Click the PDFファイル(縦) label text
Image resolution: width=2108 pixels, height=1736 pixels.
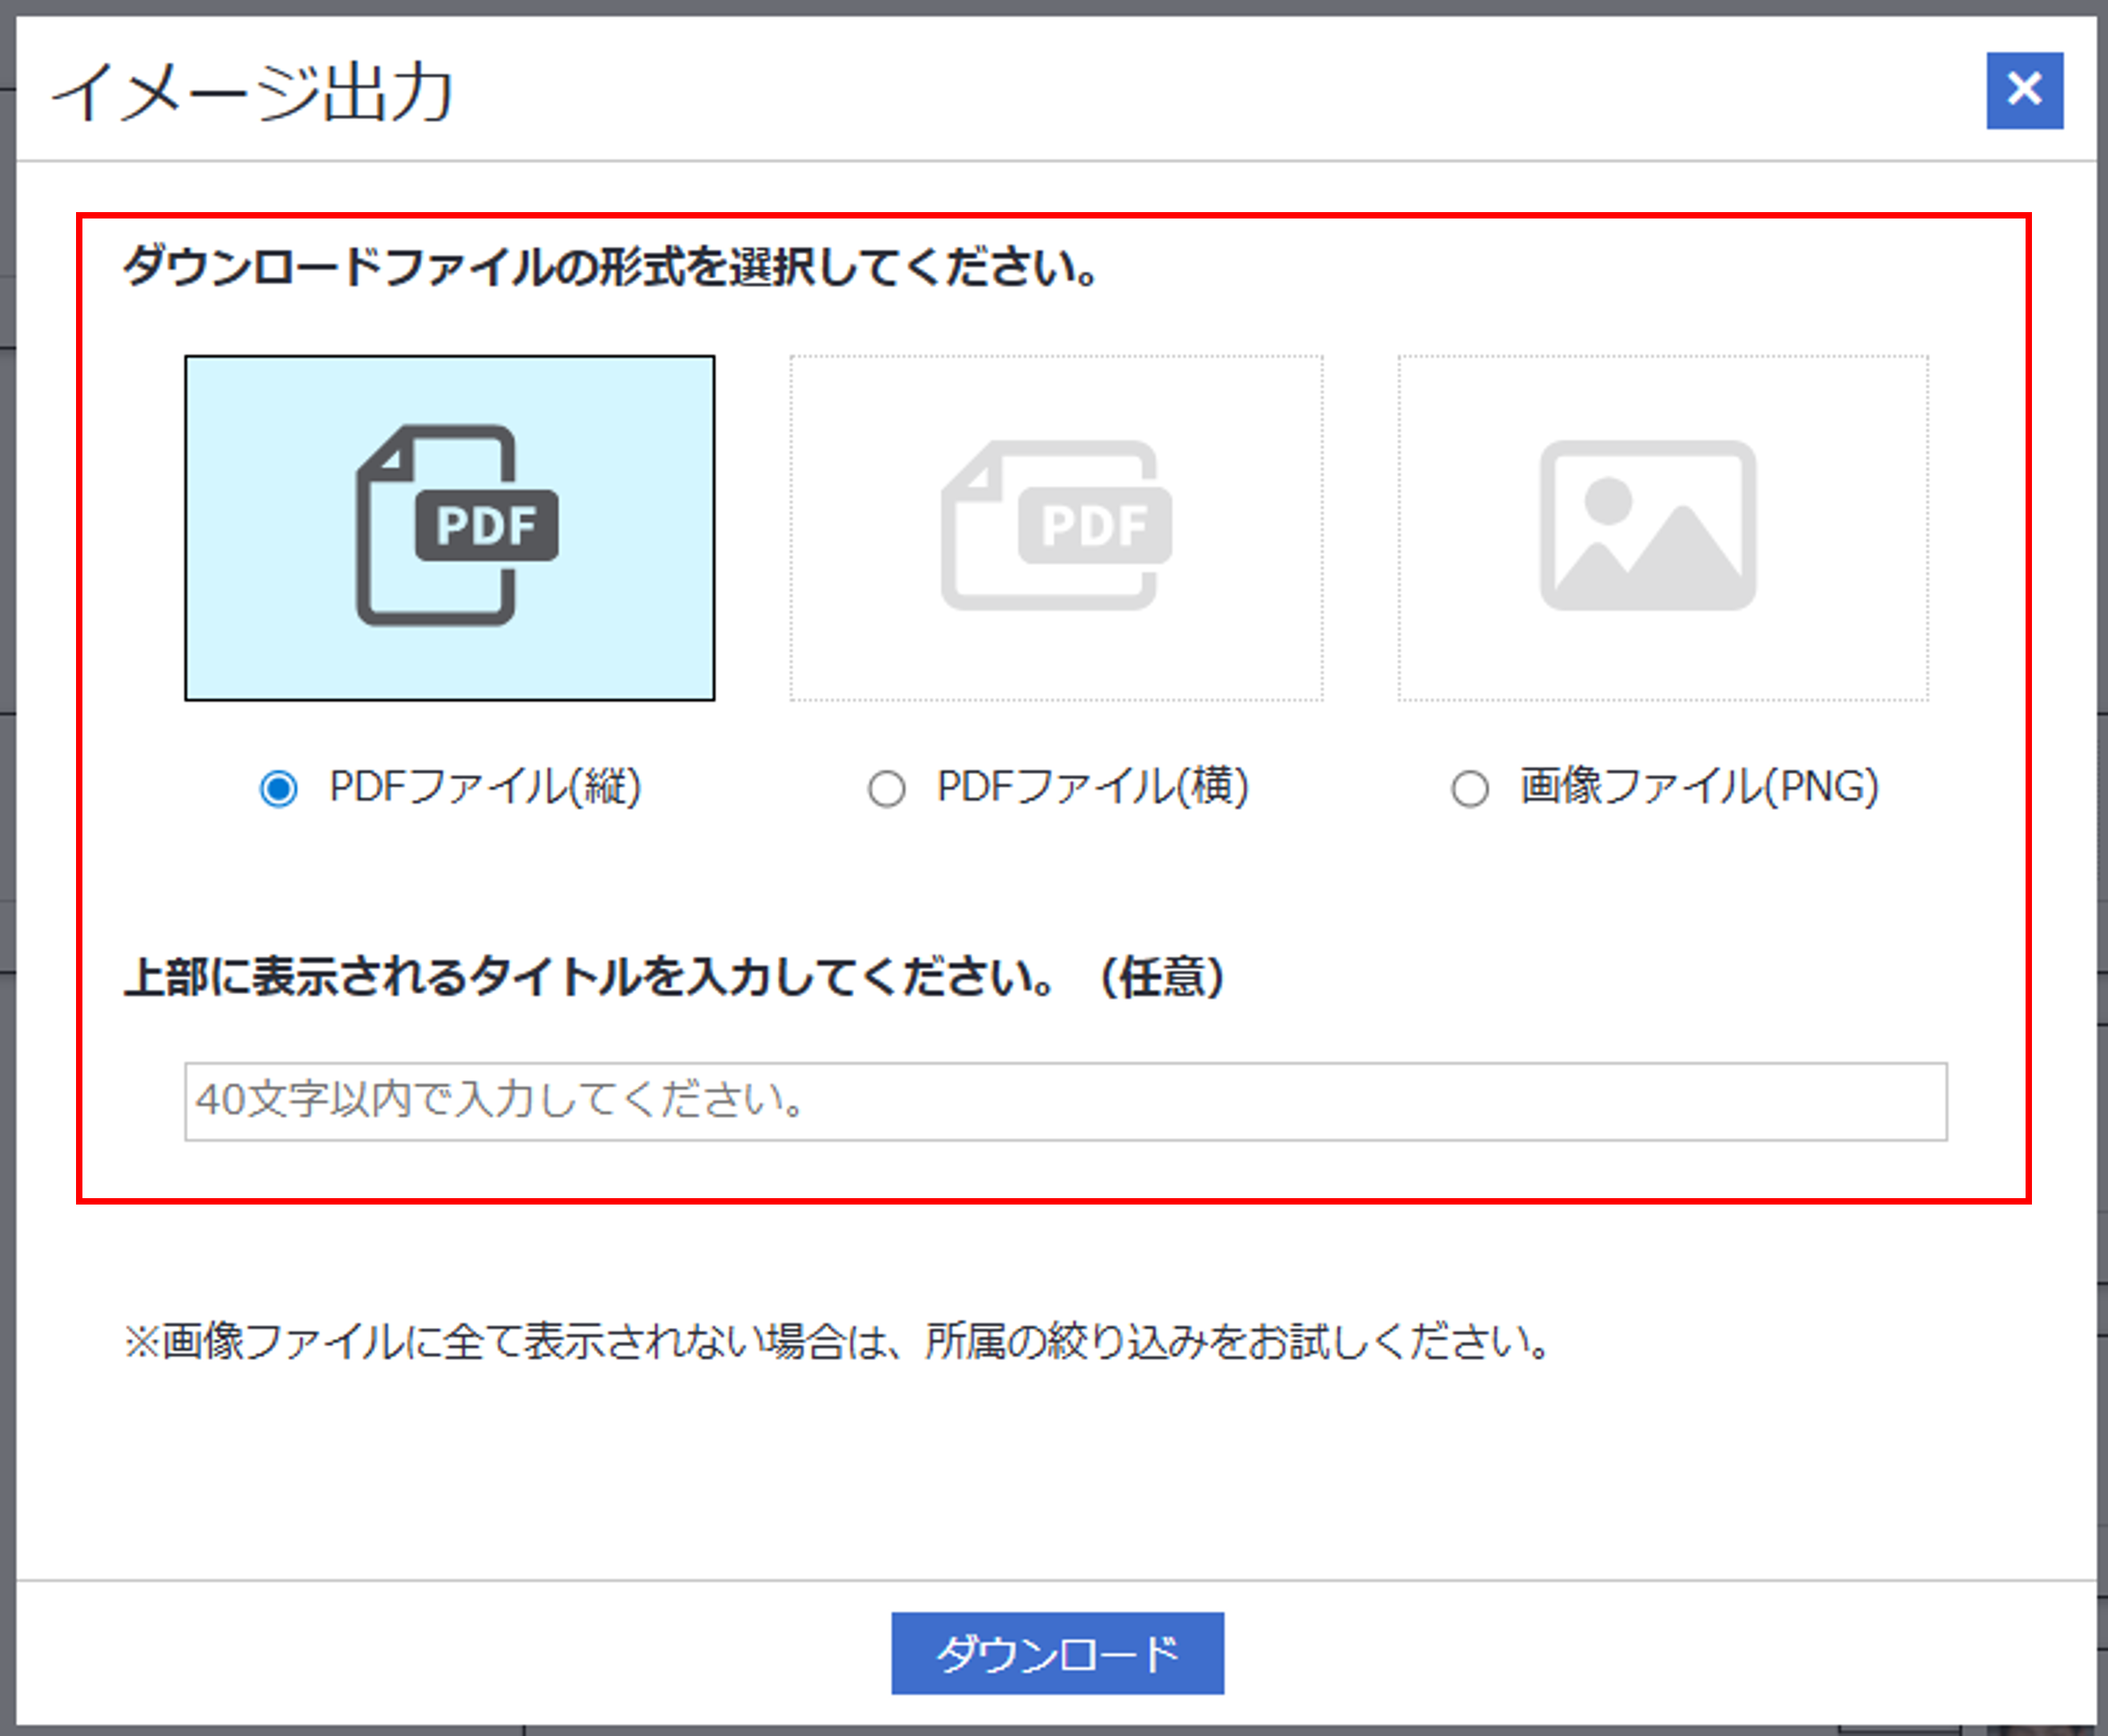(485, 786)
